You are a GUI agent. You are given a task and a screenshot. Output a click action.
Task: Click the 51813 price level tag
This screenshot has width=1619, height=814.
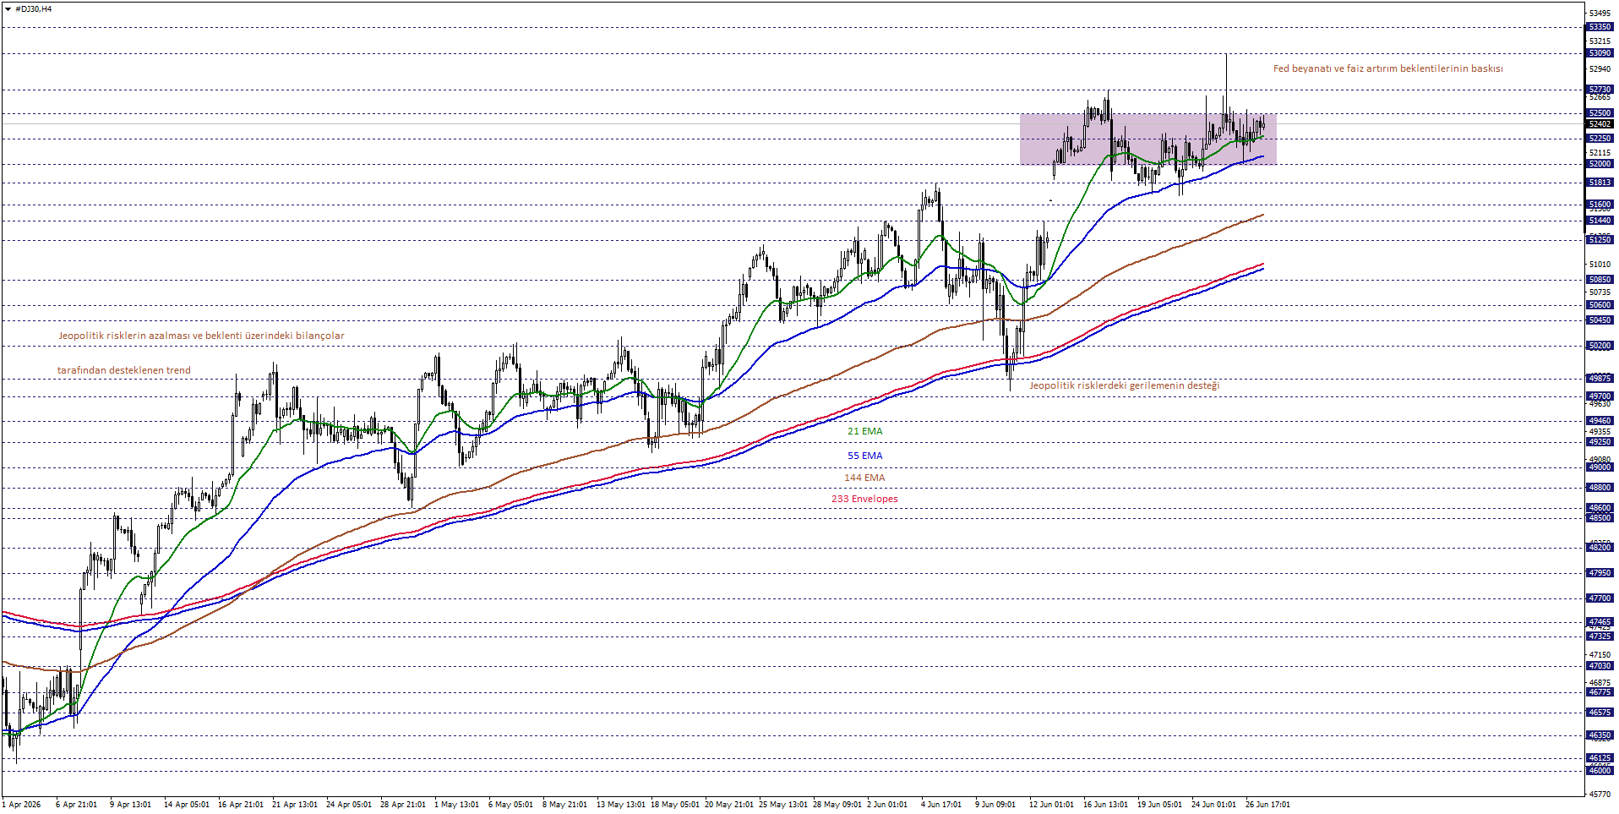tap(1600, 183)
